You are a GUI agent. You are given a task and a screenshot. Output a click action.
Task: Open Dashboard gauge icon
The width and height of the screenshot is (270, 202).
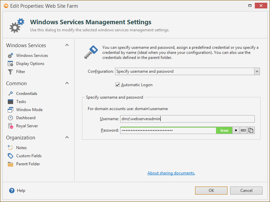pyautogui.click(x=10, y=118)
